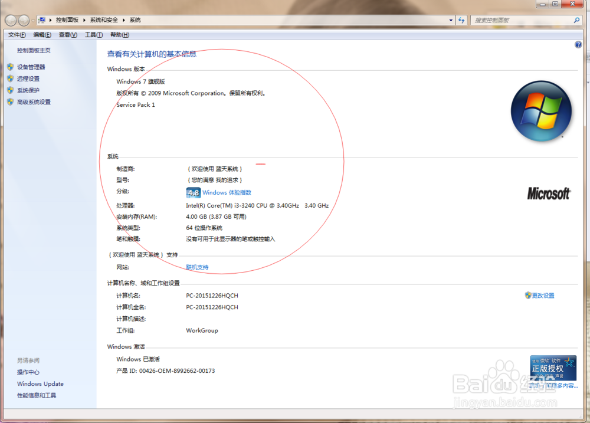The height and width of the screenshot is (423, 590).
Task: Click the 64 位操作系统 system type value
Action: pos(204,228)
